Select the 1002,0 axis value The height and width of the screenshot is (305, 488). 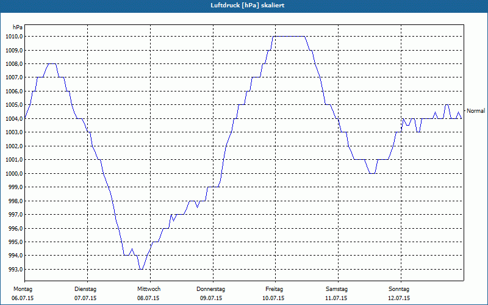point(14,146)
